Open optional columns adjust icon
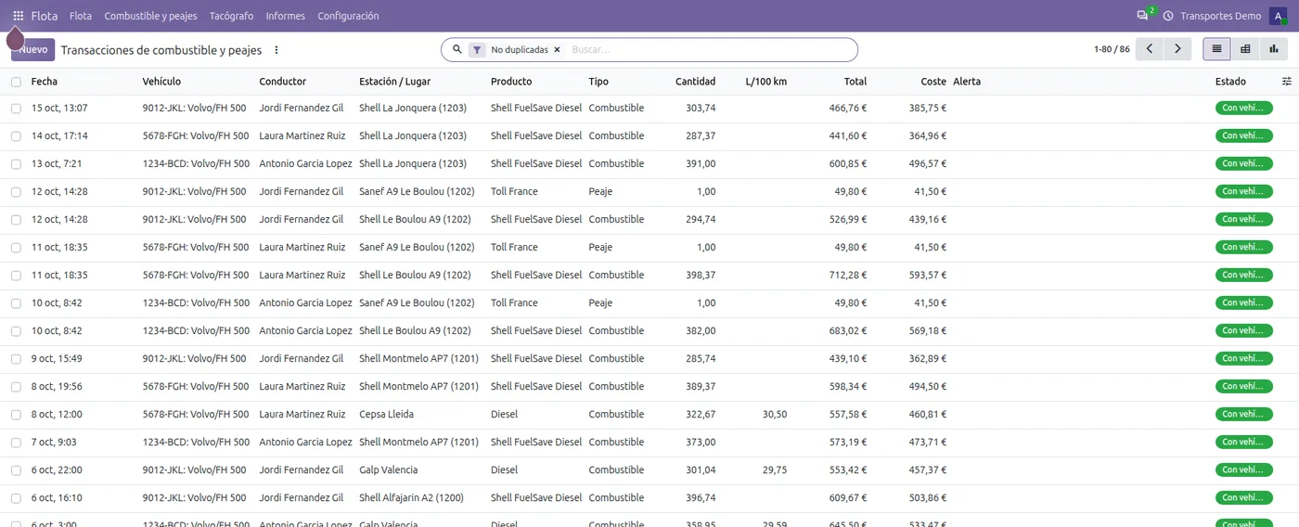This screenshot has width=1299, height=527. click(1286, 82)
